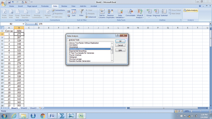The width and height of the screenshot is (212, 119).
Task: Click the insert function fx icon
Action: pos(36,24)
